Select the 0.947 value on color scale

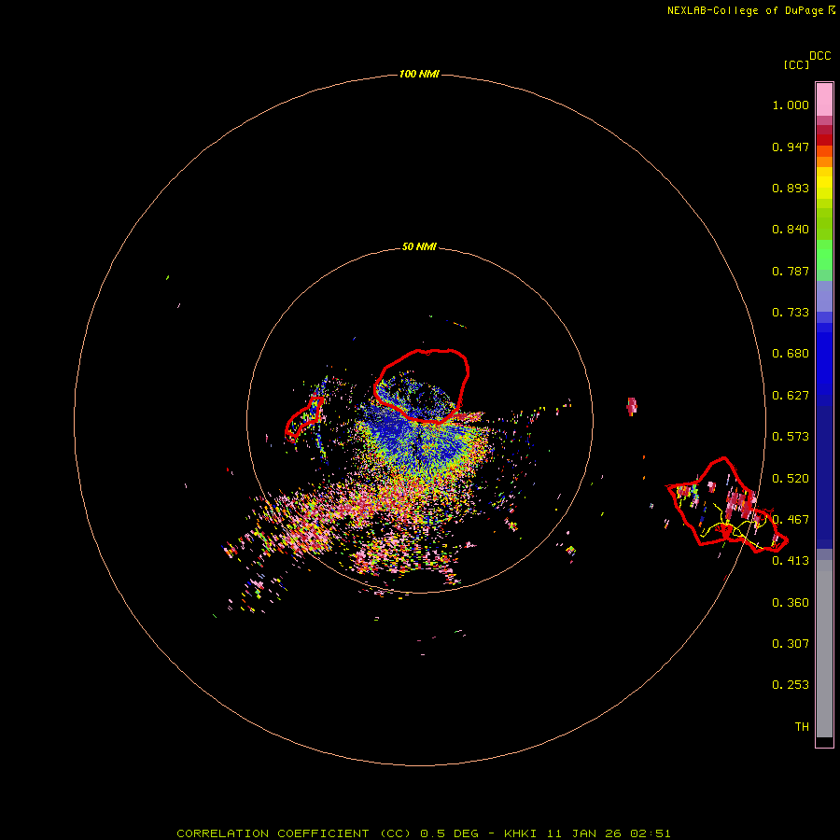pyautogui.click(x=791, y=147)
